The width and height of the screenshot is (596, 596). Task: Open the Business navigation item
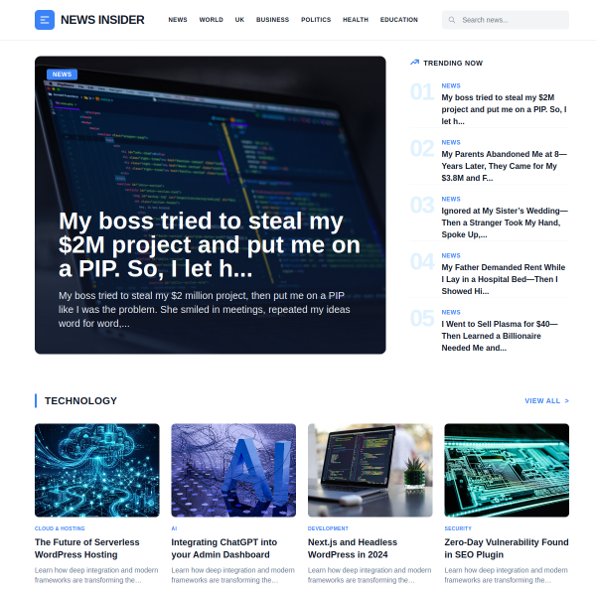click(272, 20)
